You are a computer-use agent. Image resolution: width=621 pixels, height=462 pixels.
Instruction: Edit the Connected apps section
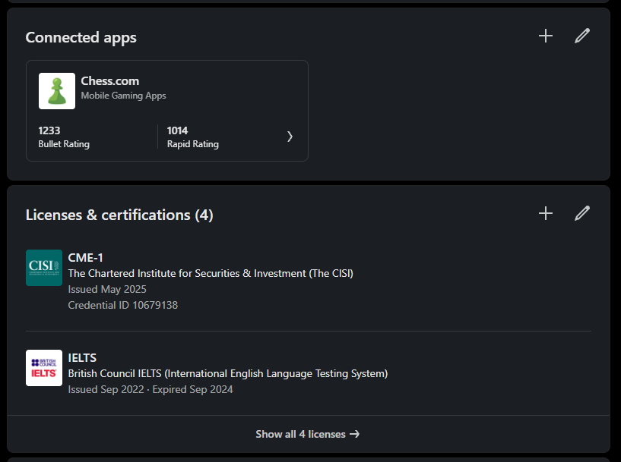582,36
